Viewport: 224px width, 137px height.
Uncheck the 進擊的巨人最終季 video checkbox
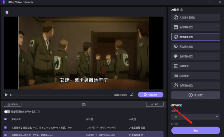click(5, 135)
